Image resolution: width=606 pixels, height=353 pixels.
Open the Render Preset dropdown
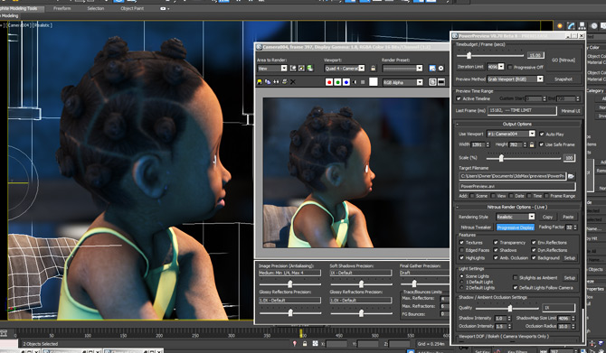pos(420,69)
